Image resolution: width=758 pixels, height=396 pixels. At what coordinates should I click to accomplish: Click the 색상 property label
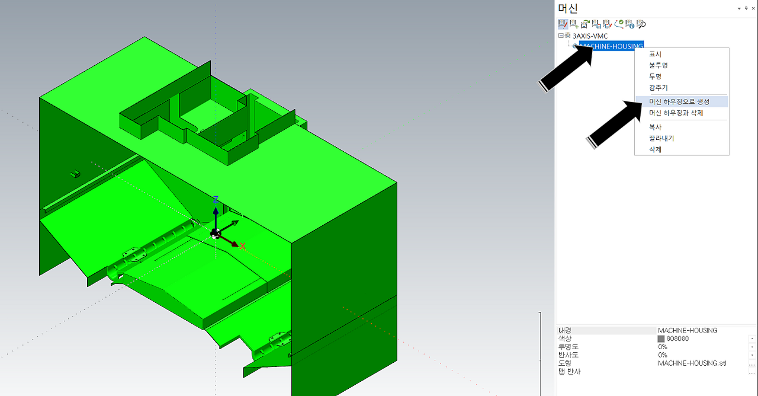pos(564,338)
